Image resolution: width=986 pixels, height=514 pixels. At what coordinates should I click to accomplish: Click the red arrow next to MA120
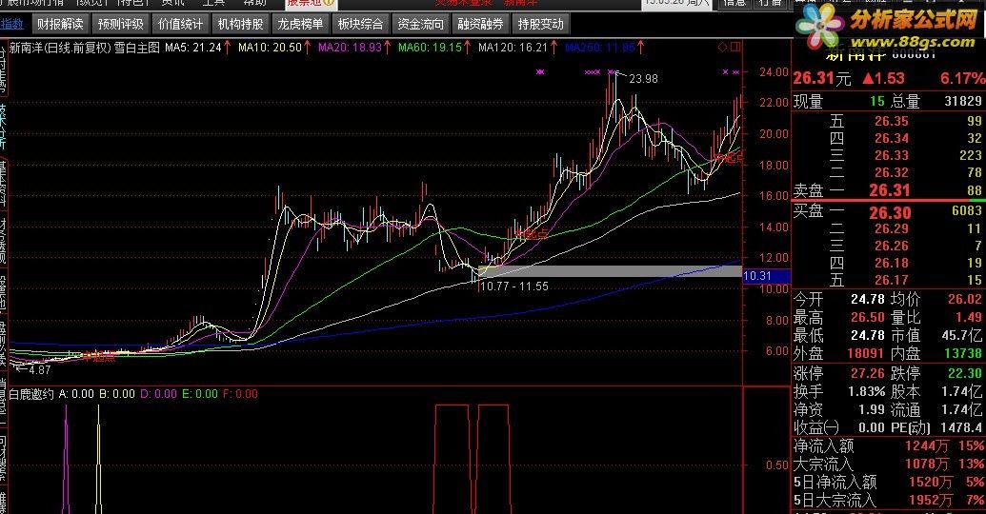point(553,48)
